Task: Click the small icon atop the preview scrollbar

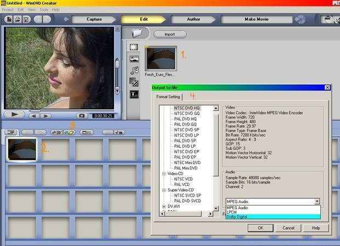Action: [118, 29]
